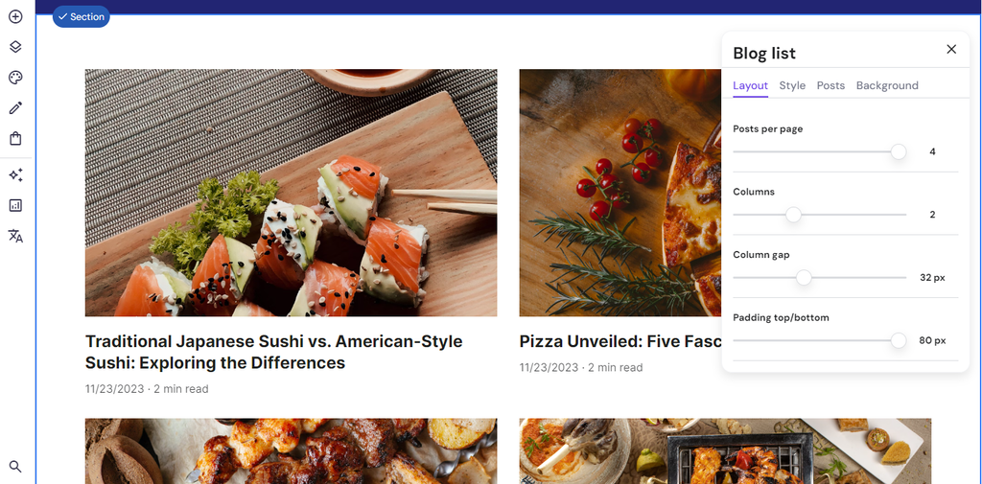The height and width of the screenshot is (484, 982).
Task: Click the search magnifier icon
Action: pyautogui.click(x=15, y=467)
